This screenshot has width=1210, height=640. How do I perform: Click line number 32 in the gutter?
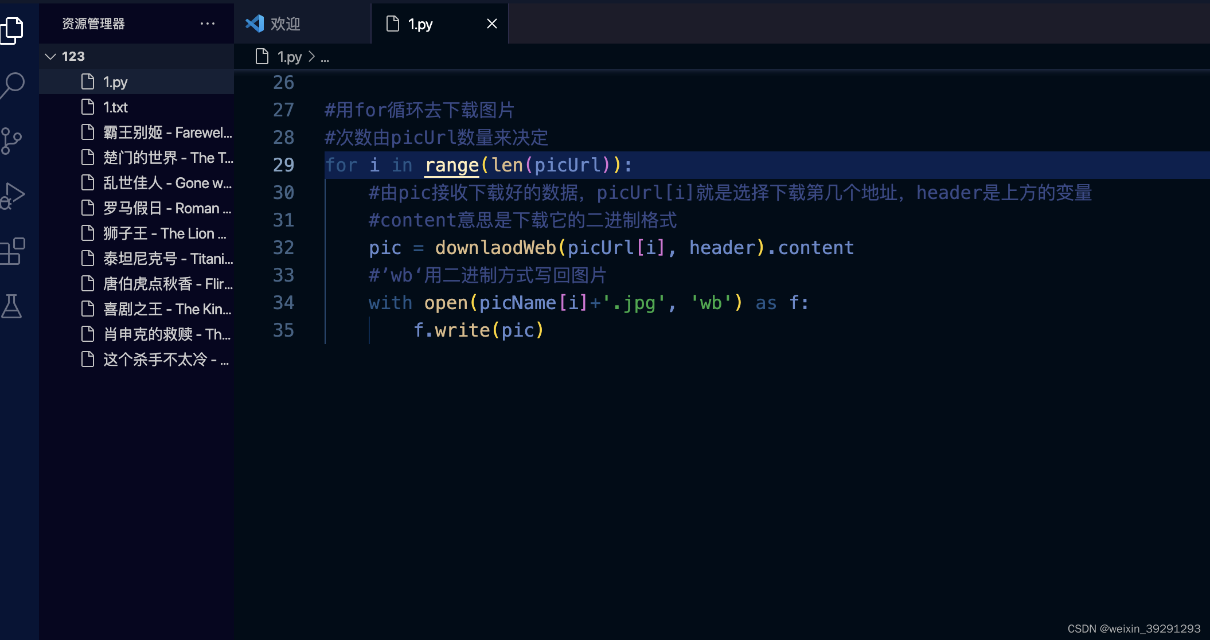(283, 248)
